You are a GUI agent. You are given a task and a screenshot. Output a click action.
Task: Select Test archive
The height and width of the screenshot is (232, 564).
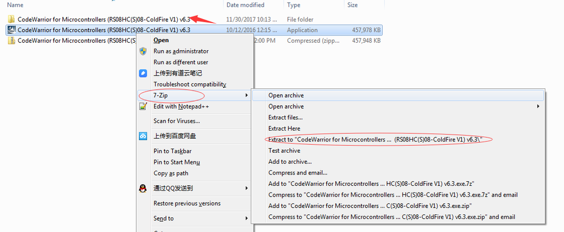(284, 150)
